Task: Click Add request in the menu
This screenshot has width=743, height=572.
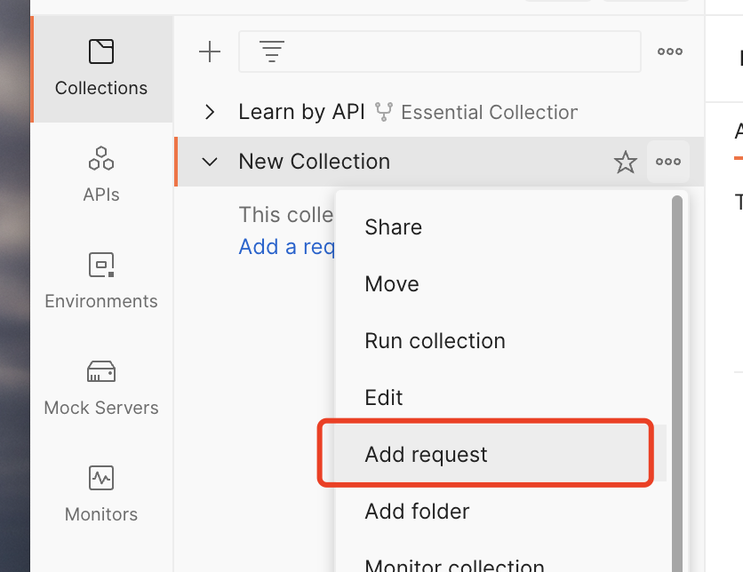Action: coord(426,455)
